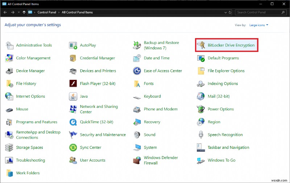
Task: Open the Windows Defender Firewall icon
Action: tap(137, 160)
